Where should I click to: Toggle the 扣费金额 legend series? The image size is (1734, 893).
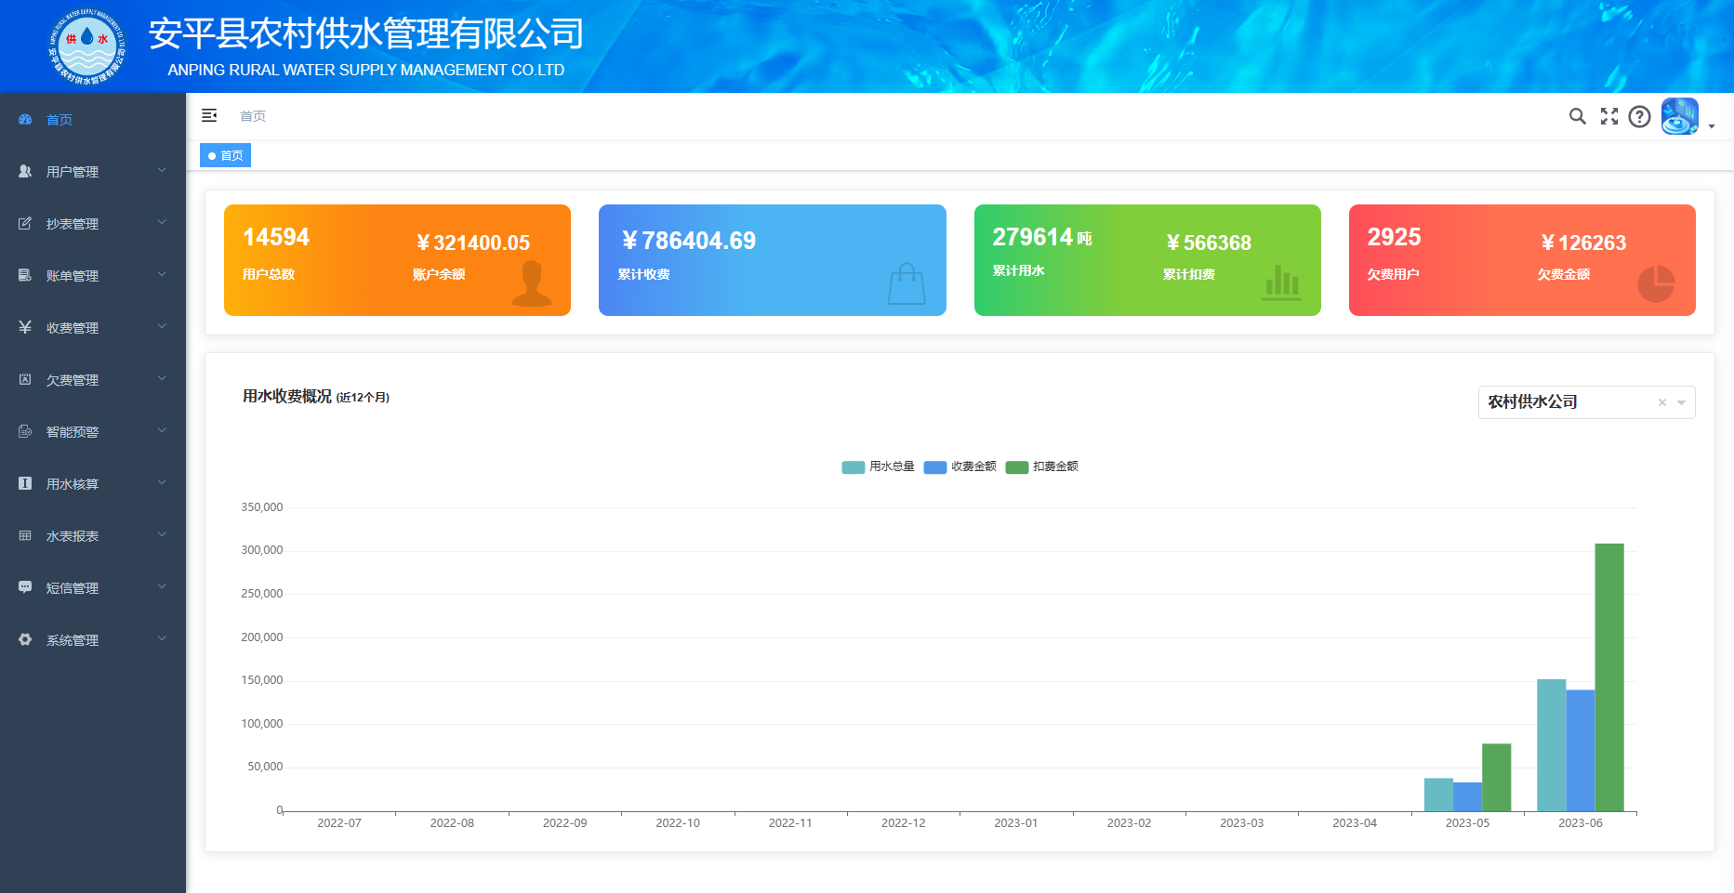point(1041,466)
